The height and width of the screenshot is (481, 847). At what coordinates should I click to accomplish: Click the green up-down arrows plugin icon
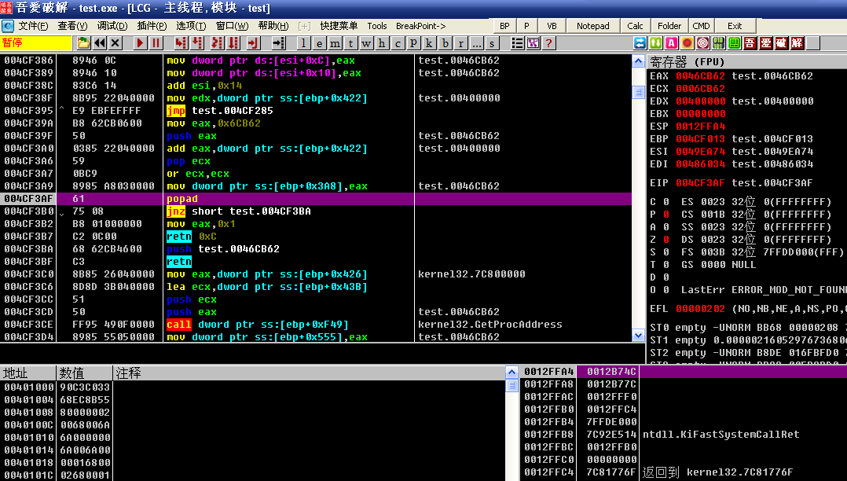pyautogui.click(x=655, y=43)
